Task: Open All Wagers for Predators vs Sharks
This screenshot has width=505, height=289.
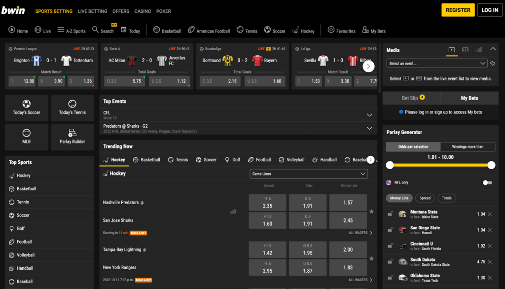Action: [360, 233]
